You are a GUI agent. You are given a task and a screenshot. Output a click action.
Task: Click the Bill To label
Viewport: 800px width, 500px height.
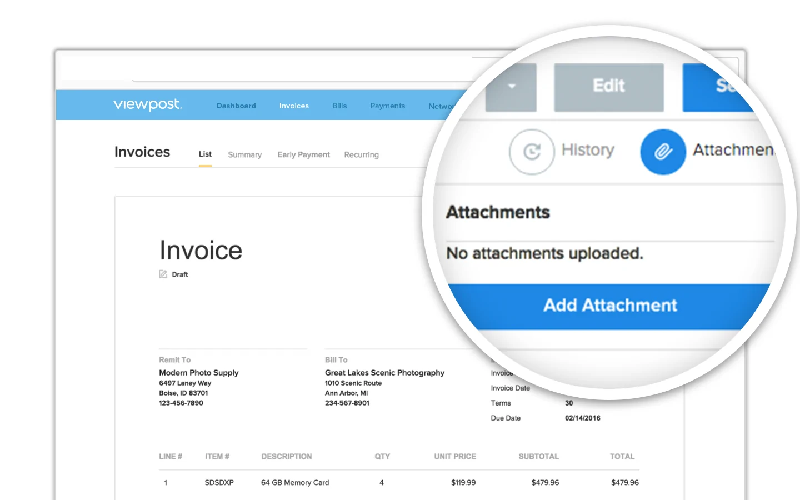[x=336, y=360]
